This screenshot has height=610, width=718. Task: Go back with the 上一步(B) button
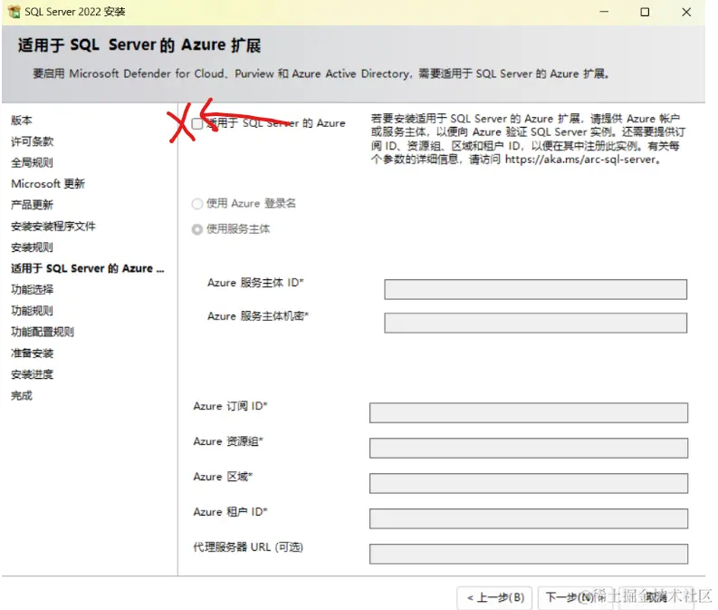tap(494, 597)
